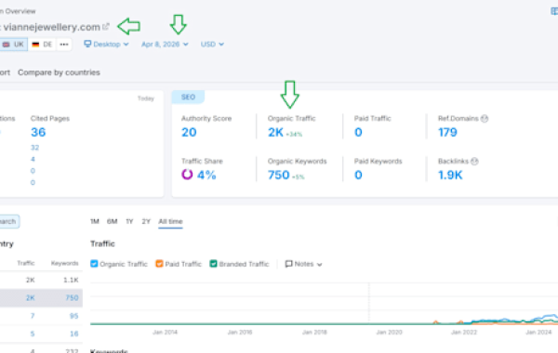Image resolution: width=558 pixels, height=353 pixels.
Task: Click the top-right panel layout icon
Action: [554, 11]
